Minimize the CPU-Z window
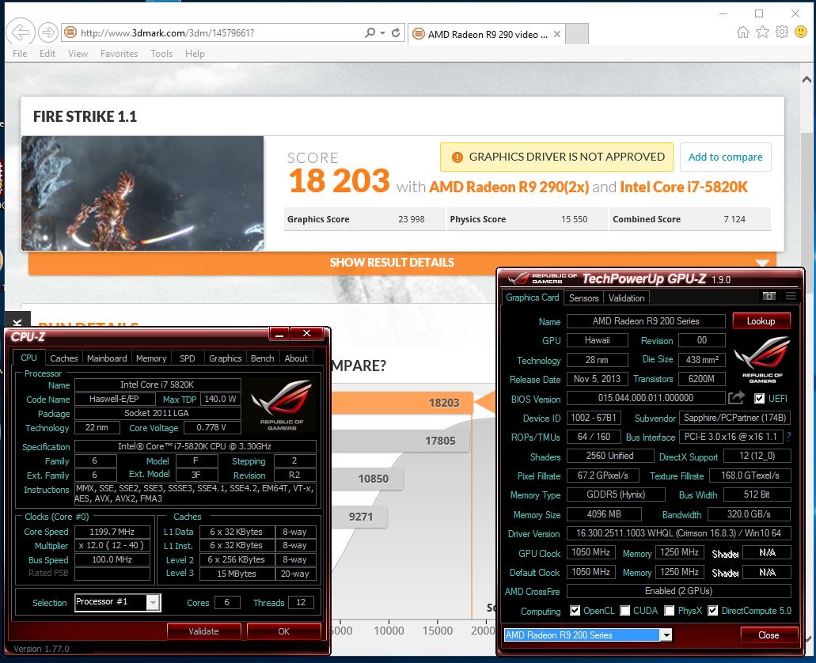Viewport: 816px width, 663px height. 279,334
